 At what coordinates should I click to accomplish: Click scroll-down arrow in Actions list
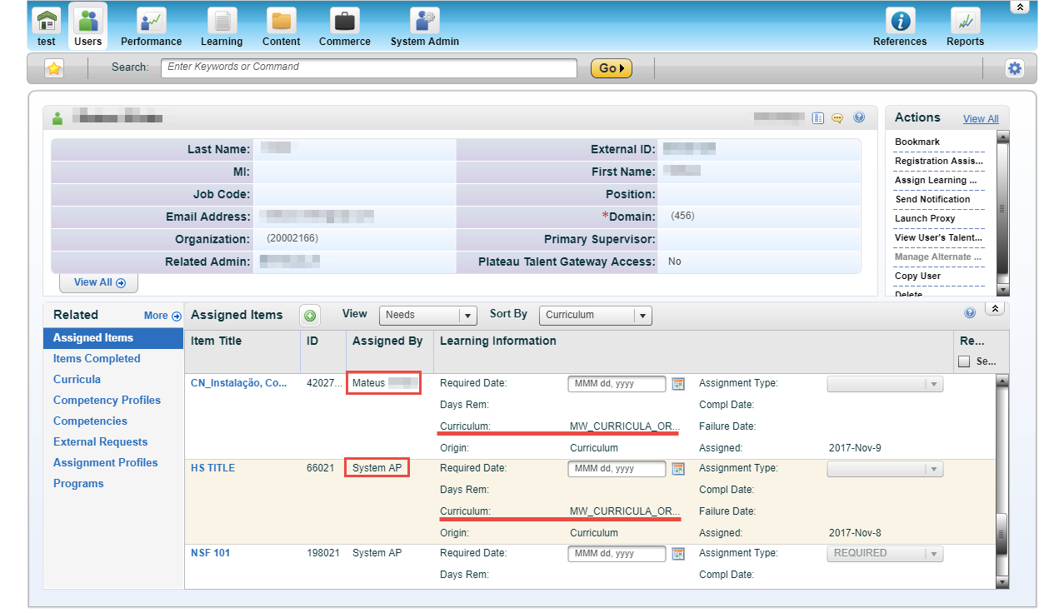tap(1002, 290)
